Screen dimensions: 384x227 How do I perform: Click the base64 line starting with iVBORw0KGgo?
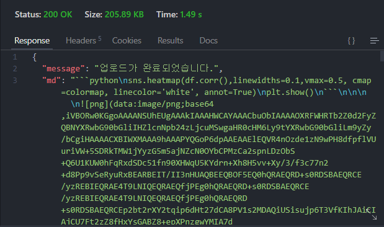click(218, 116)
